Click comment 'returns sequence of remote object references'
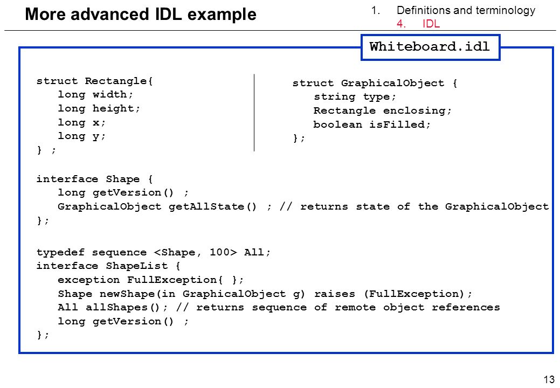Image resolution: width=560 pixels, height=388 pixels. [x=348, y=308]
